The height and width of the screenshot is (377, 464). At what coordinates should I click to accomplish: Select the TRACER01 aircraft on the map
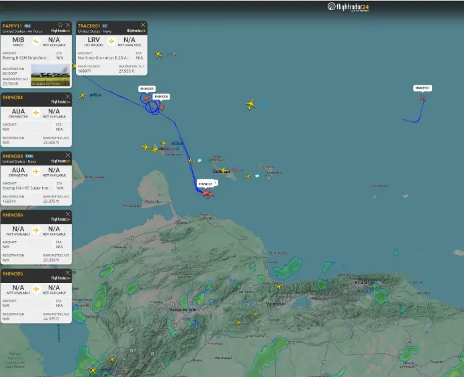423,98
